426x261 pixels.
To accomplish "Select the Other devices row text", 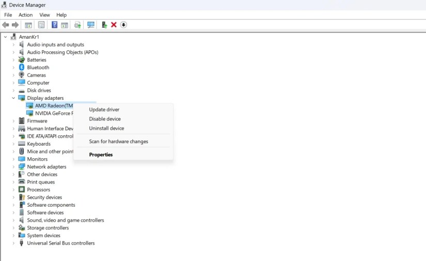I will 42,174.
